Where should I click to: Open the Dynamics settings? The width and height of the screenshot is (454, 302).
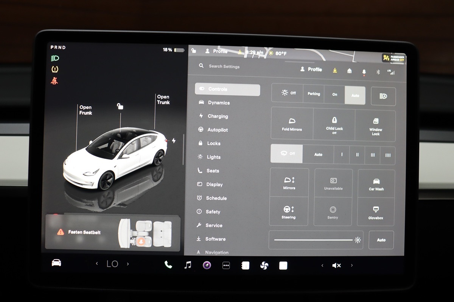pyautogui.click(x=214, y=103)
